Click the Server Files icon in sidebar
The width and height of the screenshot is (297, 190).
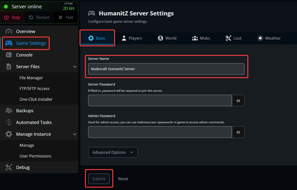pos(9,66)
